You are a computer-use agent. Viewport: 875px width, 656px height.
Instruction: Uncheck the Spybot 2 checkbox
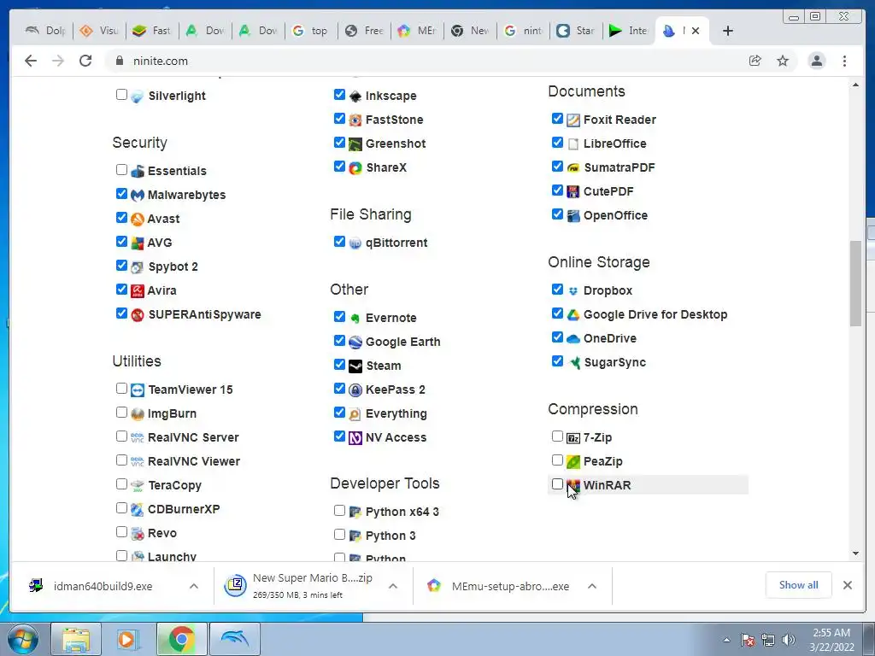[x=121, y=266]
